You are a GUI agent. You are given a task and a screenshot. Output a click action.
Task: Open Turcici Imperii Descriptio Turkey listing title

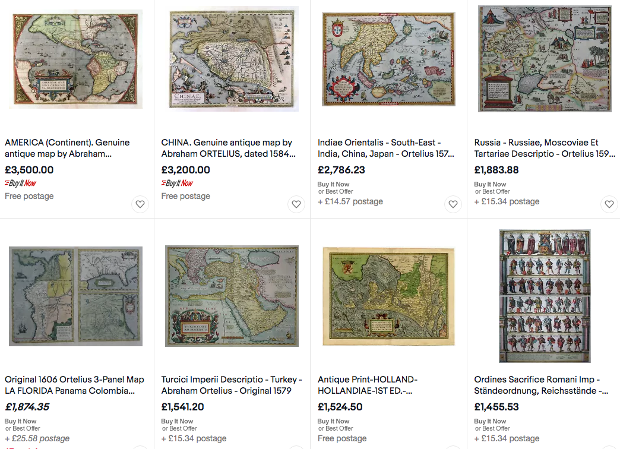pos(232,385)
